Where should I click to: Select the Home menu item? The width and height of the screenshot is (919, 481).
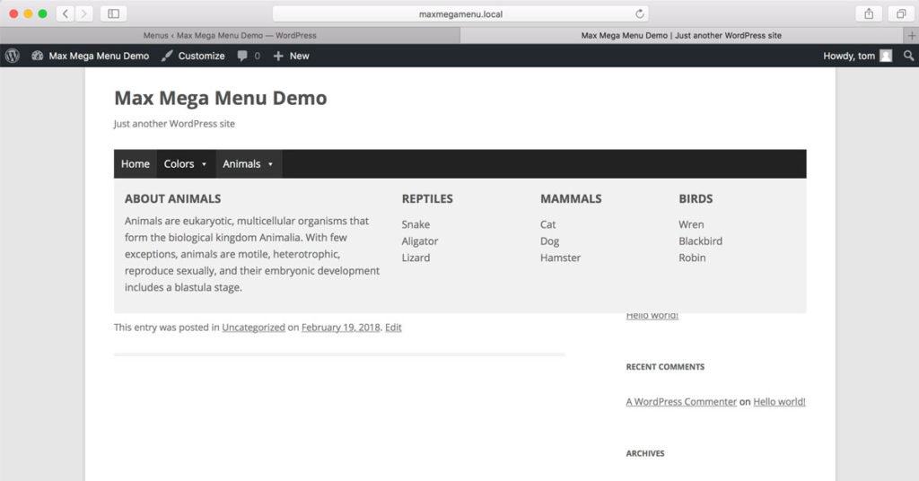tap(136, 164)
